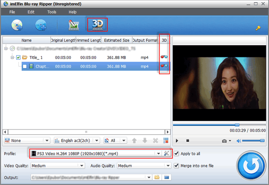269x185 pixels.
Task: Click the Name column header
Action: tap(26, 40)
